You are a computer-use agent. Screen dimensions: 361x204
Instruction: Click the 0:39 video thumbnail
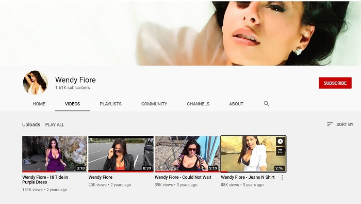click(x=121, y=154)
